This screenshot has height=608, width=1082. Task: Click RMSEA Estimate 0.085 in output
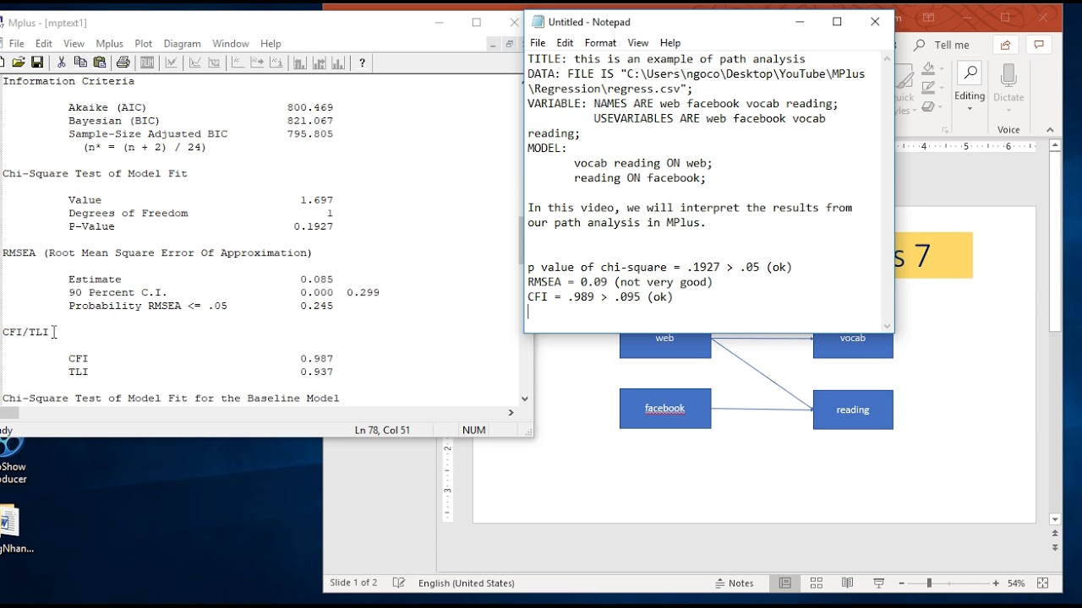click(x=317, y=280)
